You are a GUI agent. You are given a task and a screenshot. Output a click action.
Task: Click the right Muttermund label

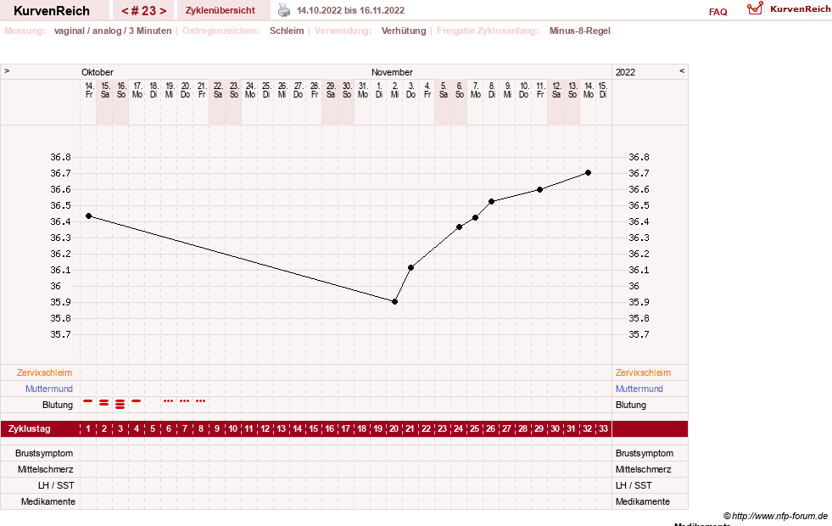point(639,389)
